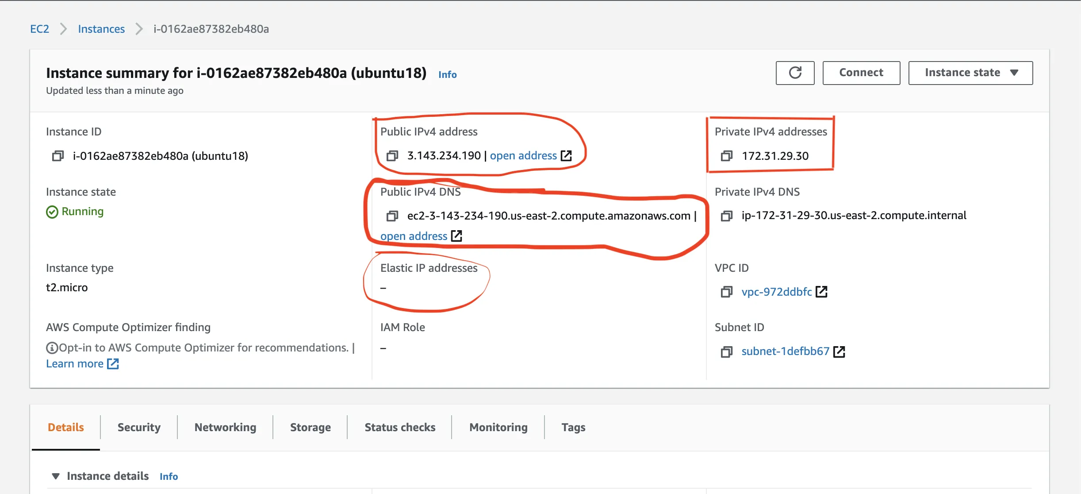Open vpc-972ddbfc link

click(777, 292)
